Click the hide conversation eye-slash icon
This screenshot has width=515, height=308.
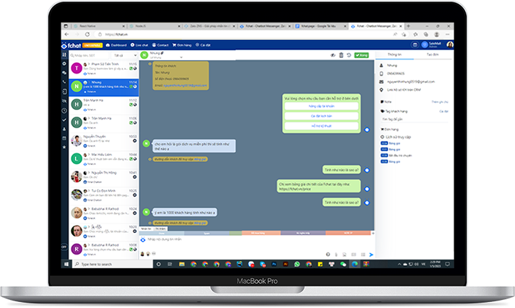point(333,55)
